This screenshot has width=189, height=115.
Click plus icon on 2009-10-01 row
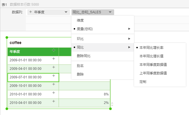coord(53,84)
